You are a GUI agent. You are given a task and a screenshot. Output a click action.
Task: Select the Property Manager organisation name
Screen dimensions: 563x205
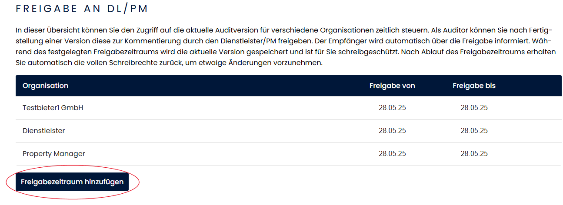click(53, 154)
